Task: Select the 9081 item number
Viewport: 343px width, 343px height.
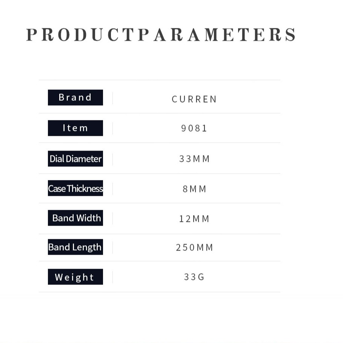Action: pyautogui.click(x=194, y=128)
